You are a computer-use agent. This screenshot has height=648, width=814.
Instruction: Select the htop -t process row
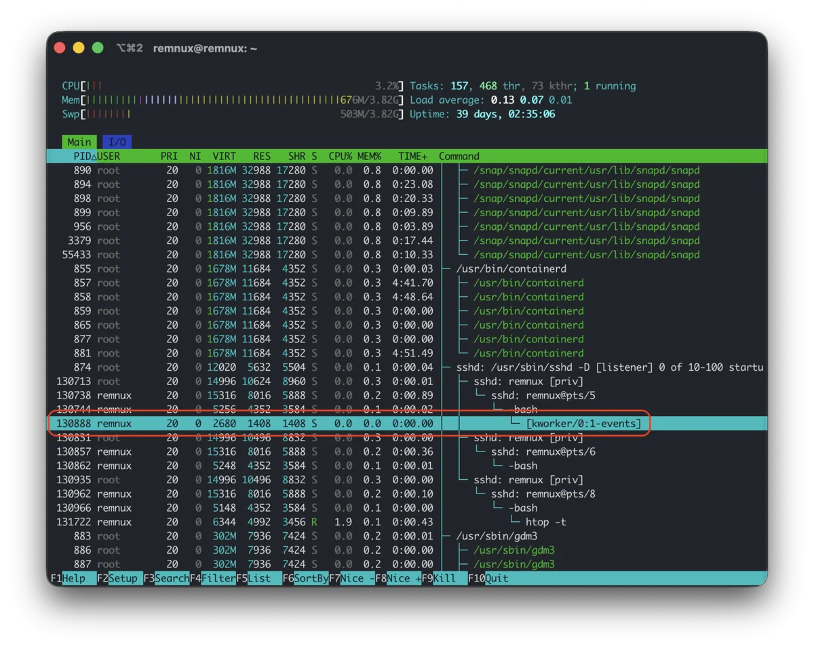407,522
